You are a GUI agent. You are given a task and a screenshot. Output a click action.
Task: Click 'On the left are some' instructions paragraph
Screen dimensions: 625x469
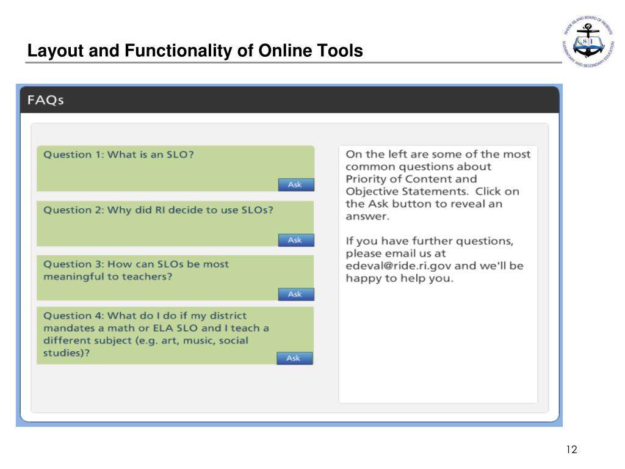[x=438, y=185]
